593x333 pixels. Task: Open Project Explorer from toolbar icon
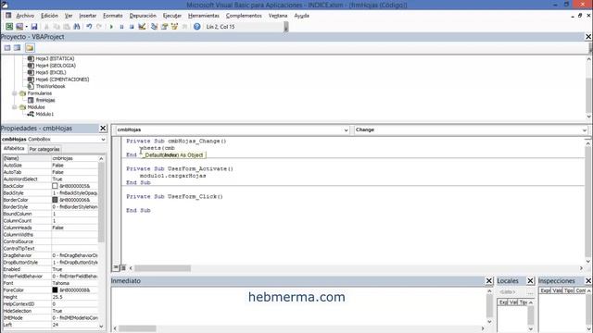point(154,27)
